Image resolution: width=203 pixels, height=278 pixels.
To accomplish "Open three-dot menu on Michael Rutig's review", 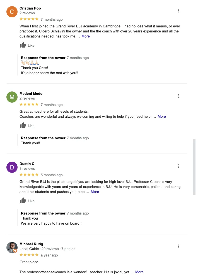I will click(178, 246).
